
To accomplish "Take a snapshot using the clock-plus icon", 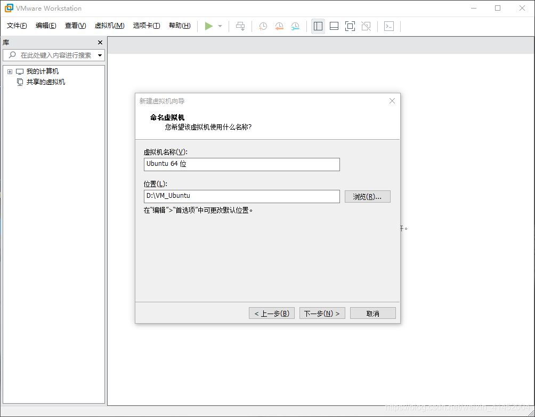I will click(262, 26).
